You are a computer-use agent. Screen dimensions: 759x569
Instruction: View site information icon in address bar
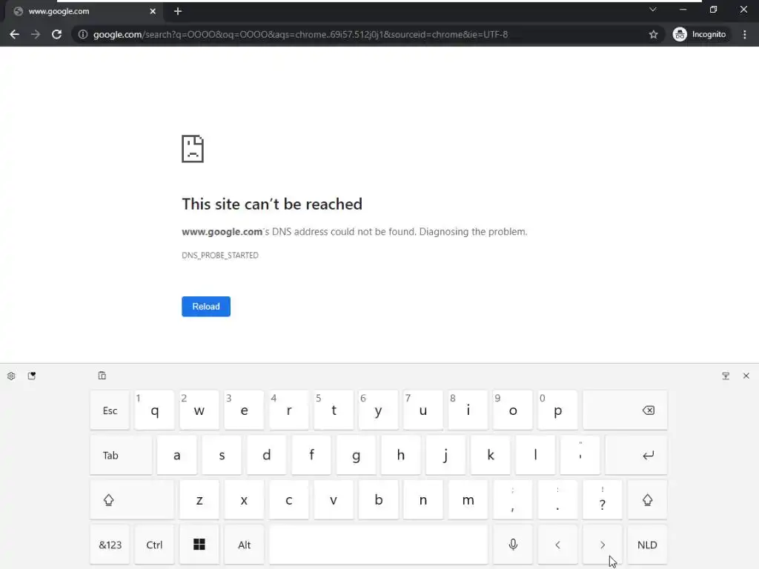(x=83, y=34)
